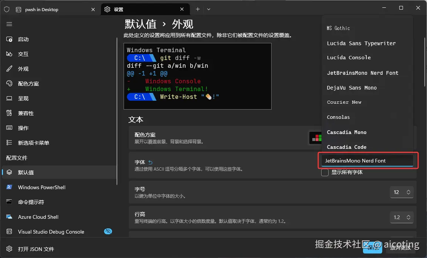Open the 呈现 settings page
427x258 pixels.
click(59, 98)
